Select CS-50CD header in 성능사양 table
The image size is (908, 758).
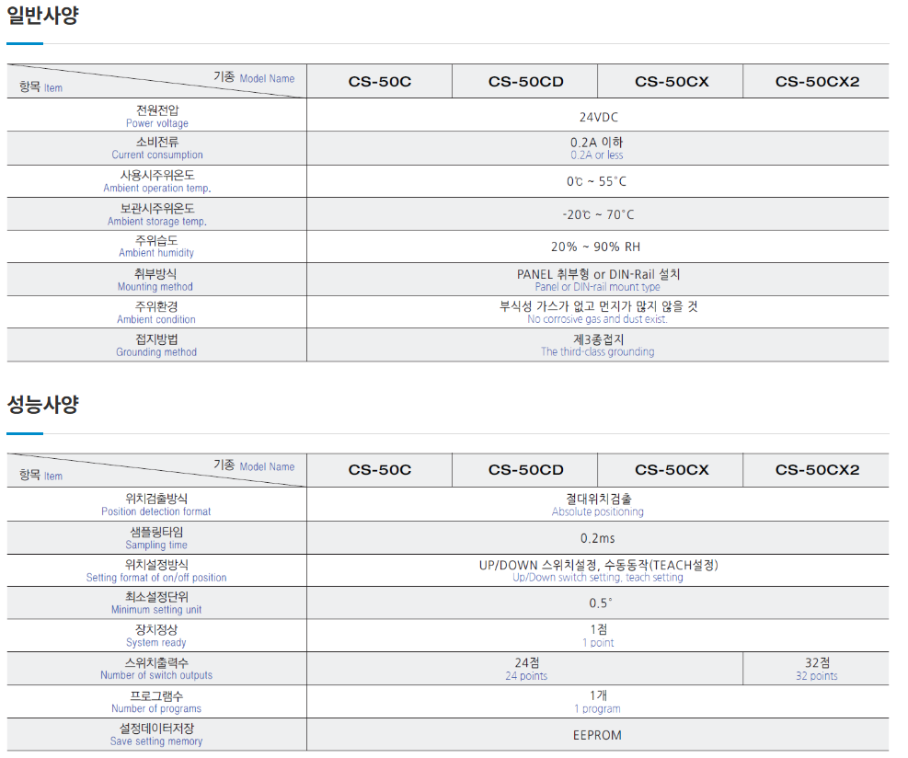point(525,470)
